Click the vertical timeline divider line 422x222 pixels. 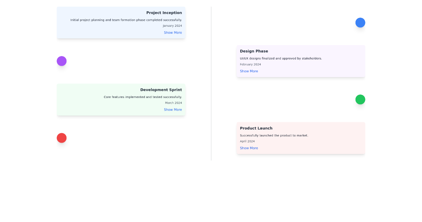(x=211, y=83)
